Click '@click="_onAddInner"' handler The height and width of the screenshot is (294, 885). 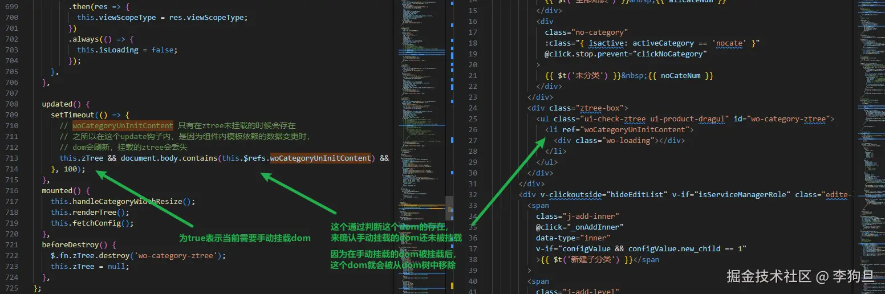click(x=580, y=227)
